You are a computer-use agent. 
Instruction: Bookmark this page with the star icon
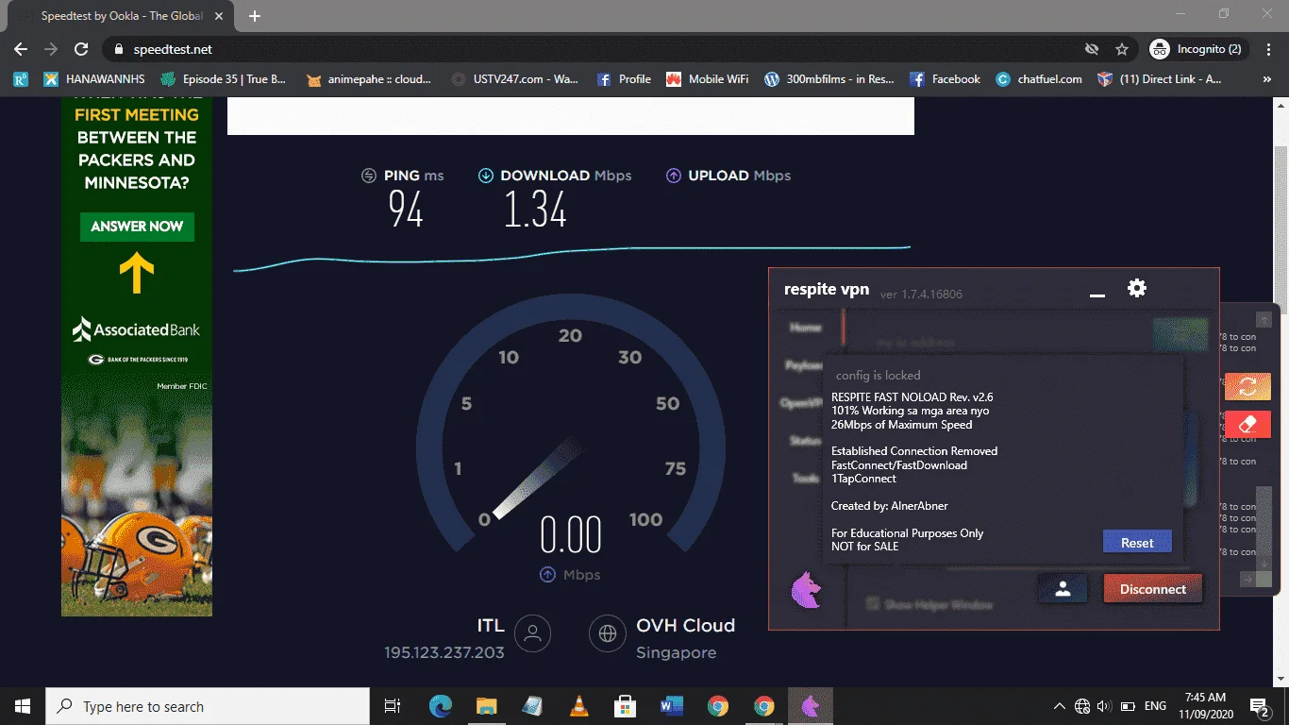click(x=1121, y=49)
